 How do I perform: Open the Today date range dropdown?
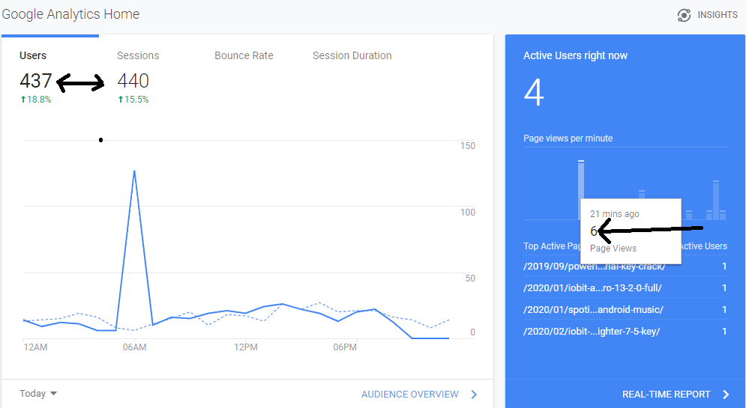tap(38, 393)
